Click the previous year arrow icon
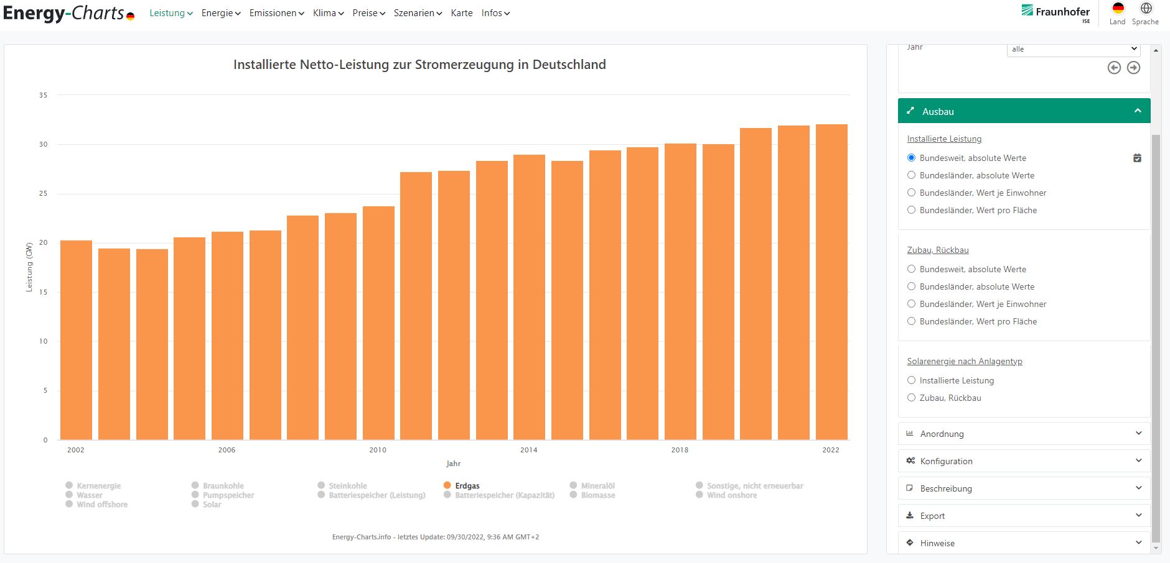Viewport: 1170px width, 563px height. (1114, 68)
